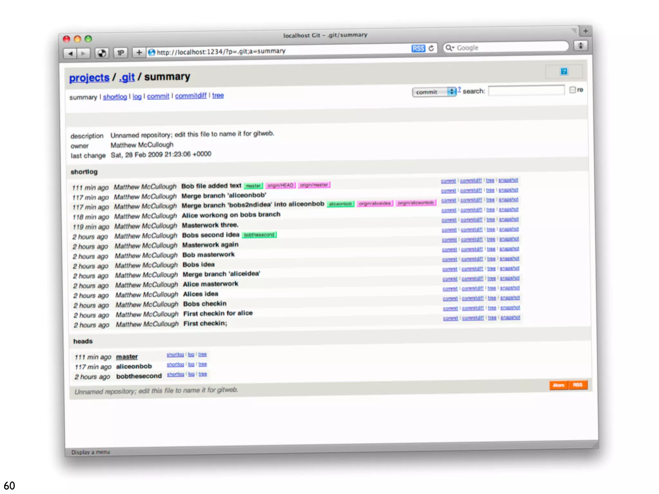The height and width of the screenshot is (494, 659).
Task: Open the bobthesecond head link
Action: [x=139, y=376]
